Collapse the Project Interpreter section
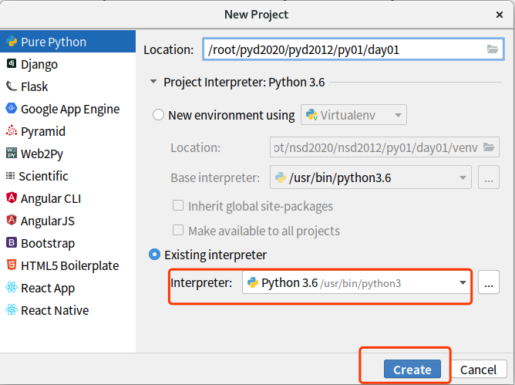 [x=154, y=82]
